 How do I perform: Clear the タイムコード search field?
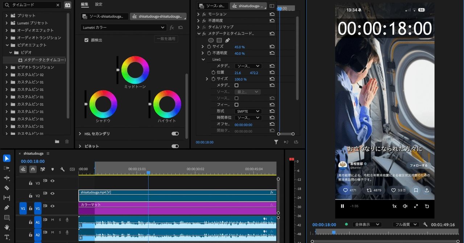point(58,5)
